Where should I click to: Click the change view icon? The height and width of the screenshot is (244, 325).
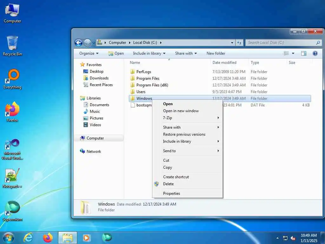tap(286, 53)
